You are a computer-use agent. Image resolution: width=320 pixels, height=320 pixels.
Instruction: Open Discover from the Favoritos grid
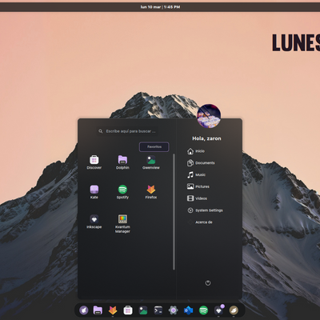(94, 162)
